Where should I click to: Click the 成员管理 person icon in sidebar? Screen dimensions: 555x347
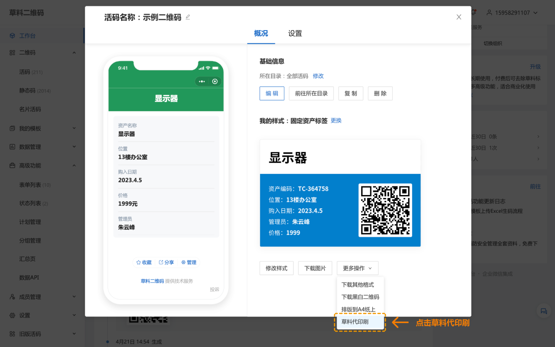tap(12, 297)
